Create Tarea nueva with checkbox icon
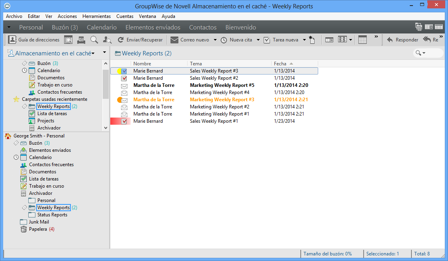 [x=266, y=40]
